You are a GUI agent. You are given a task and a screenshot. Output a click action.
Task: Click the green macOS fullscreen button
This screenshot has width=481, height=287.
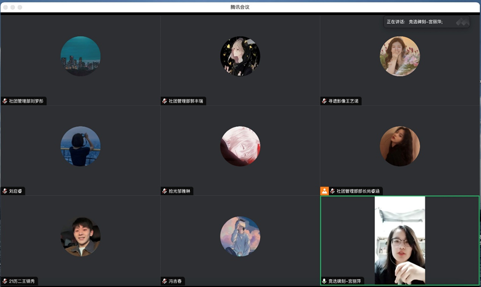click(x=20, y=7)
